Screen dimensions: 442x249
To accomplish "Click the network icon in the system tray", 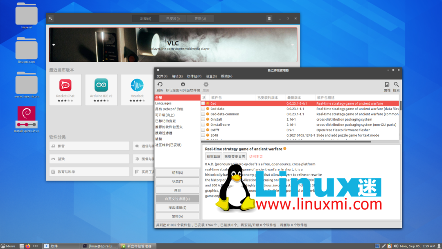I will pyautogui.click(x=383, y=246).
